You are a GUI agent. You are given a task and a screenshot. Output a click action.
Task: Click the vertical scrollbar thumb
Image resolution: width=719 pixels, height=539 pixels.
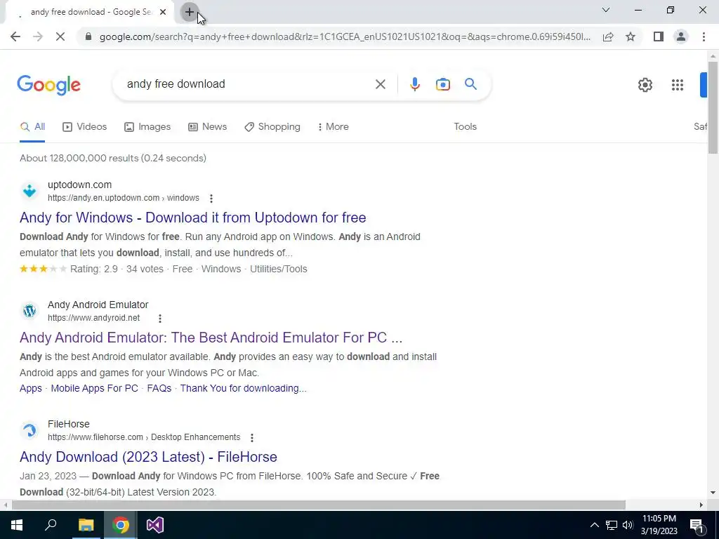713,107
